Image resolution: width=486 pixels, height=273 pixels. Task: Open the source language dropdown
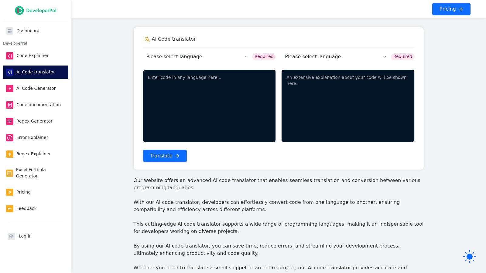(197, 57)
